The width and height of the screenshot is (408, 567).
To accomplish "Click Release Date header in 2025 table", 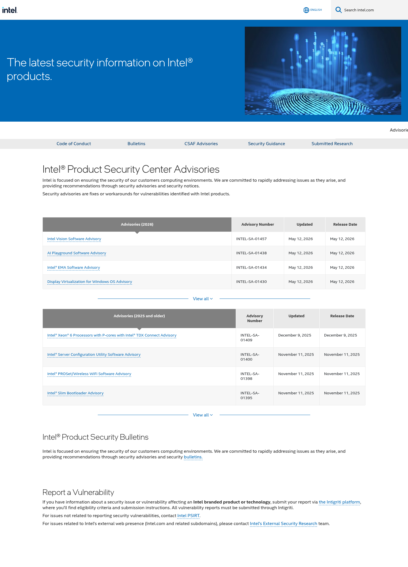I will click(342, 318).
